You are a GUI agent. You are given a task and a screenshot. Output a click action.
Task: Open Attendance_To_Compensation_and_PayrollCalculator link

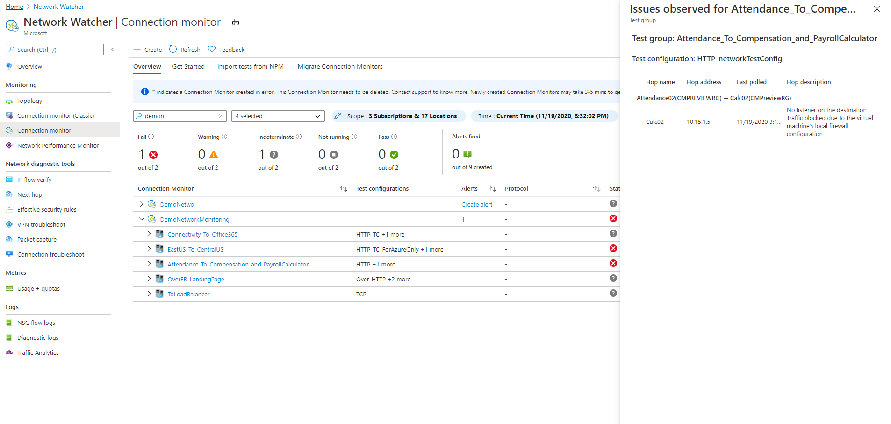(x=238, y=265)
